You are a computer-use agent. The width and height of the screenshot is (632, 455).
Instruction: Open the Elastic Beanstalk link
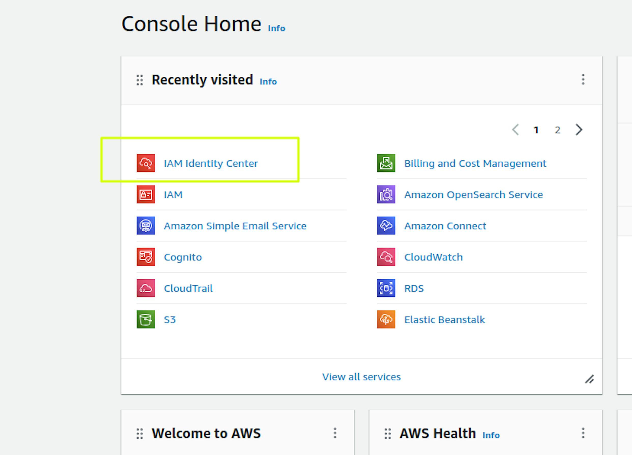444,320
